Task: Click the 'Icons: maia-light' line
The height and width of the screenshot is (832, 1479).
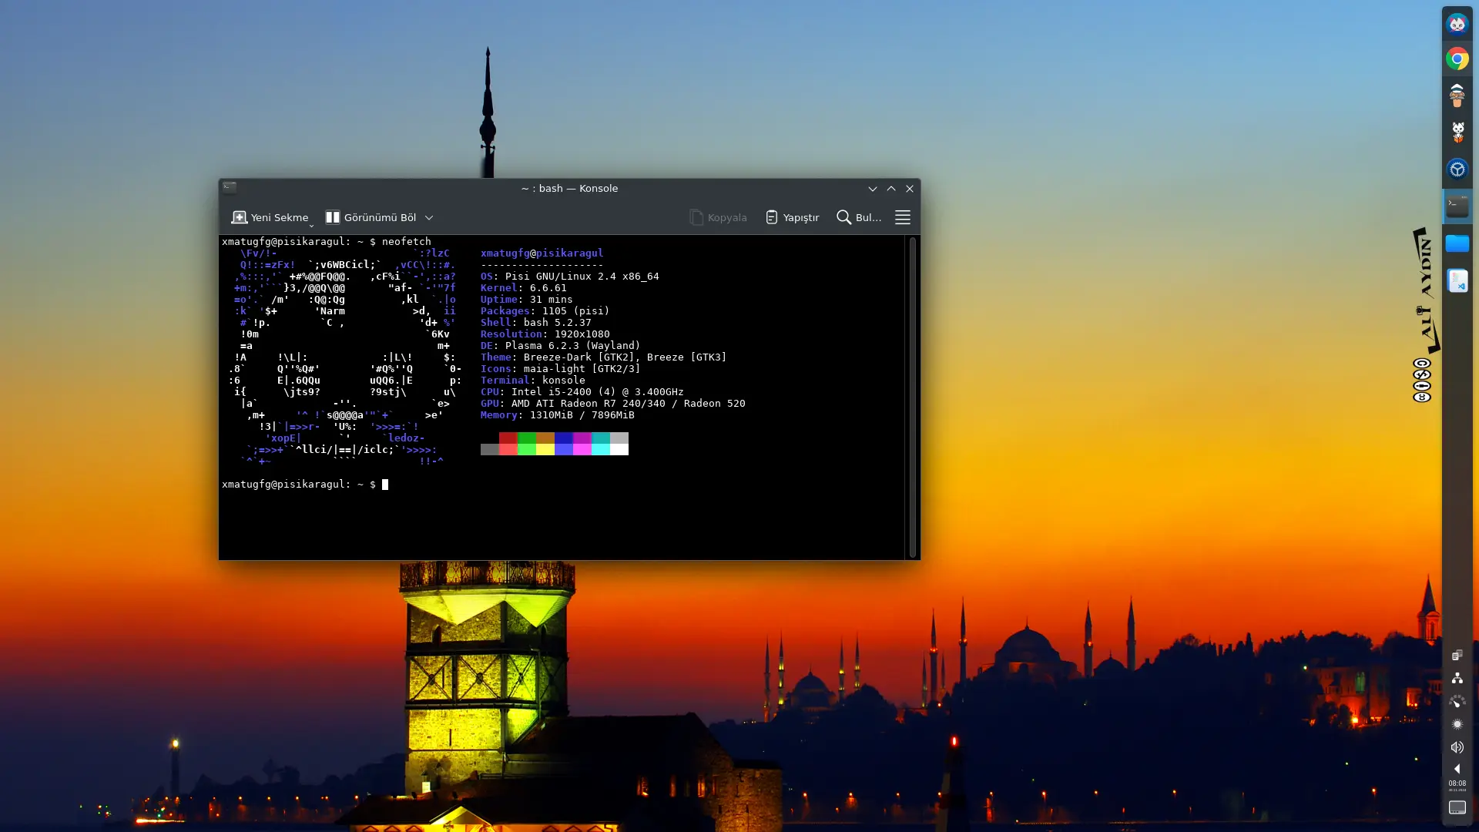Action: pyautogui.click(x=561, y=368)
